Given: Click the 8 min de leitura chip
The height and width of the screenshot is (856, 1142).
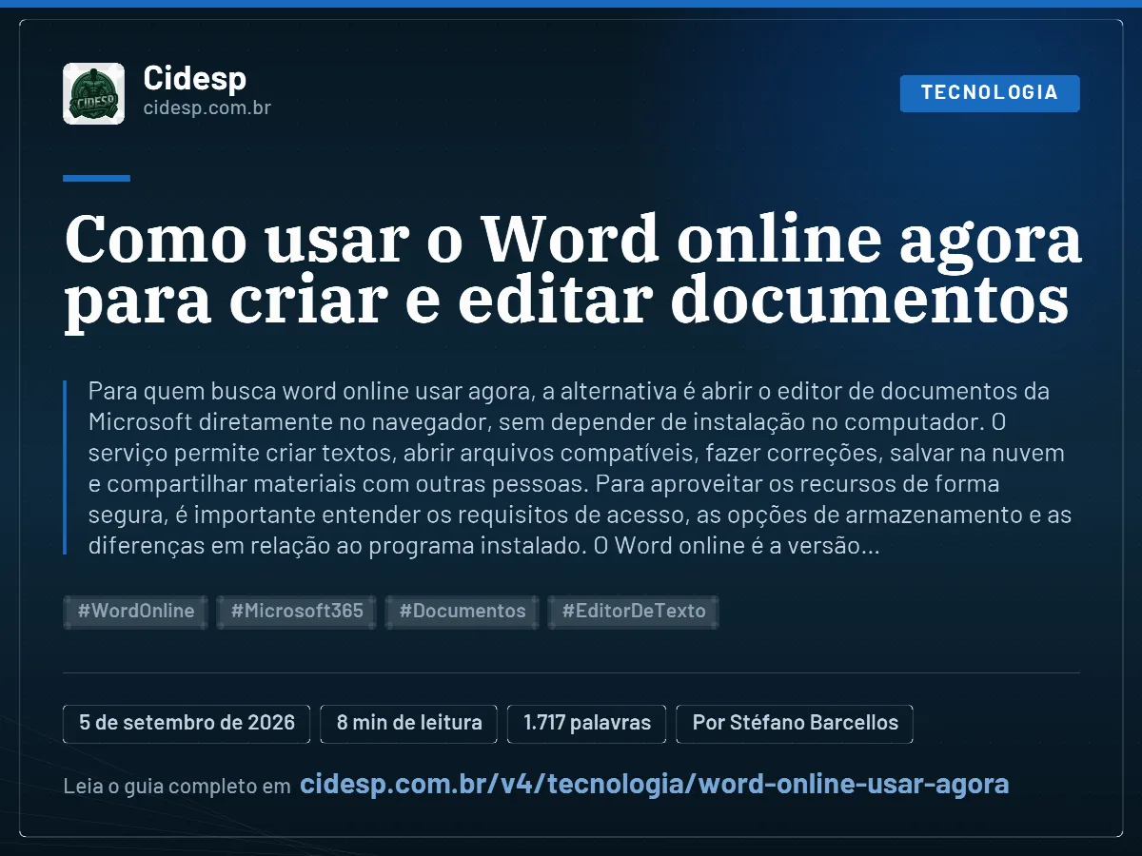Looking at the screenshot, I should click(x=409, y=723).
